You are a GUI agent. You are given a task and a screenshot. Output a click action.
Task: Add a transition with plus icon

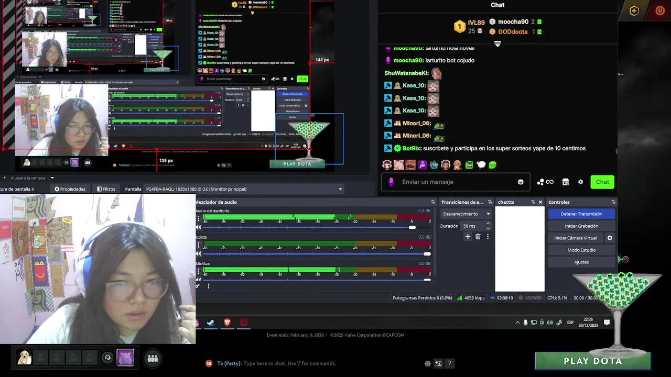[468, 237]
